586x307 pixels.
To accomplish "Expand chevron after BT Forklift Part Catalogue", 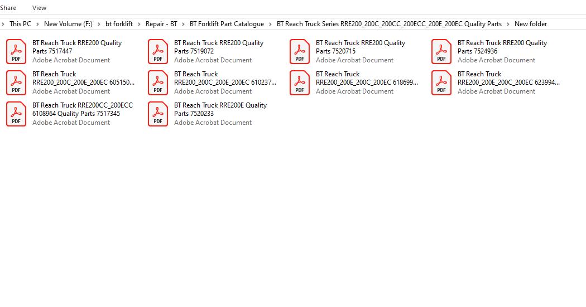I will pos(271,24).
